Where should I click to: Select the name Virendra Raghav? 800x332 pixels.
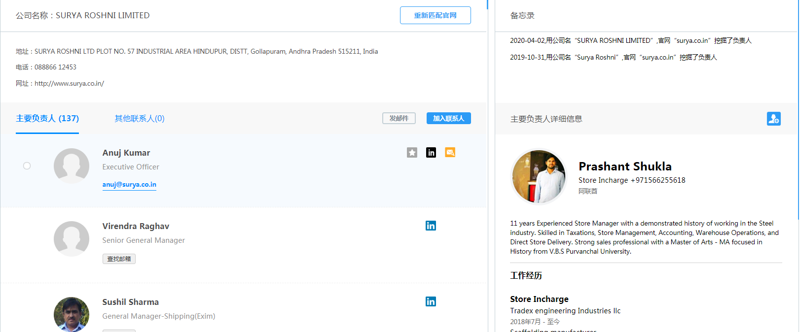pyautogui.click(x=136, y=226)
